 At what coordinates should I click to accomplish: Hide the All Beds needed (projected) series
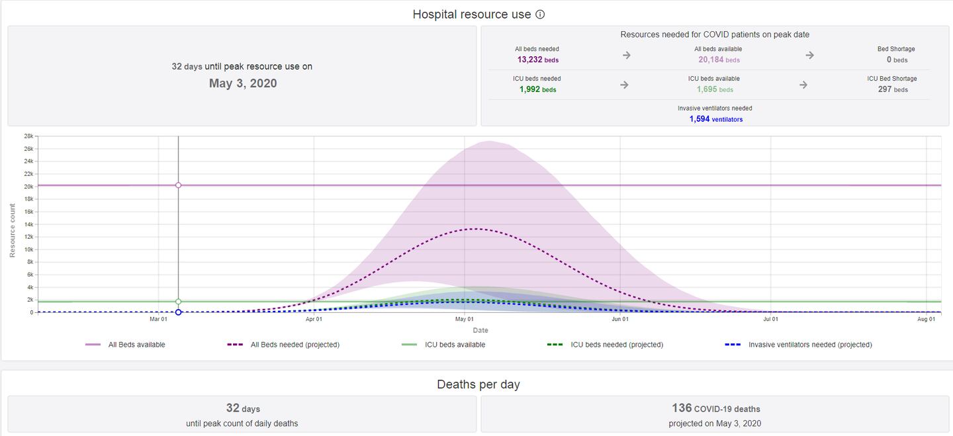283,345
